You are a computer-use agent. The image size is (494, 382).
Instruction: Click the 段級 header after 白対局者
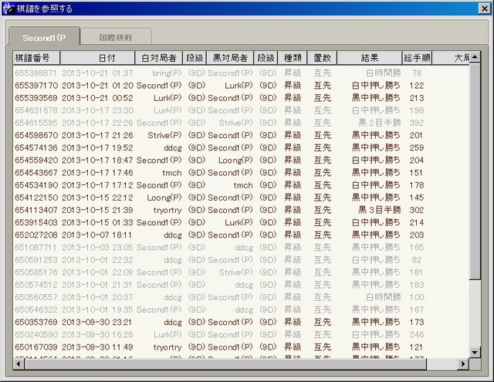195,58
